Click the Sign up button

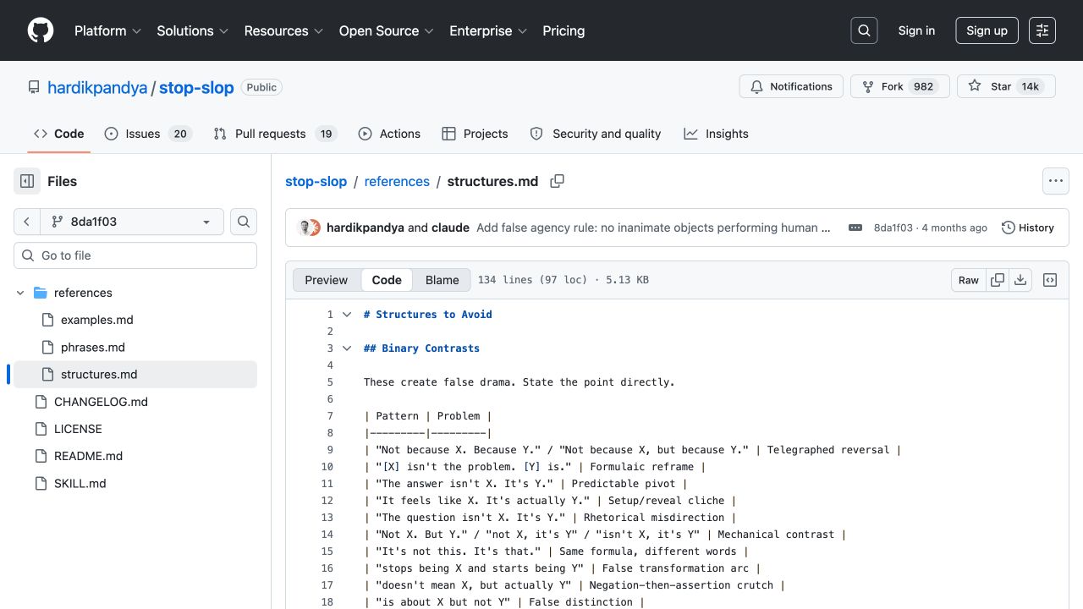(x=987, y=30)
